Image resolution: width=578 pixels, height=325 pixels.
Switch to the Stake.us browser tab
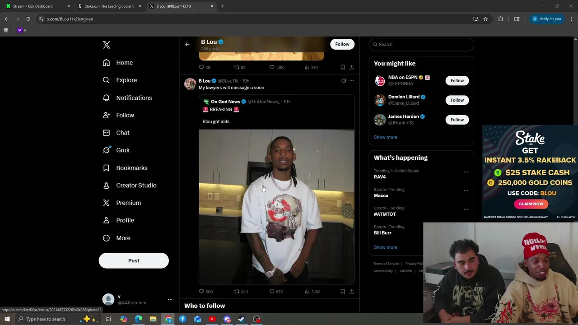click(110, 6)
